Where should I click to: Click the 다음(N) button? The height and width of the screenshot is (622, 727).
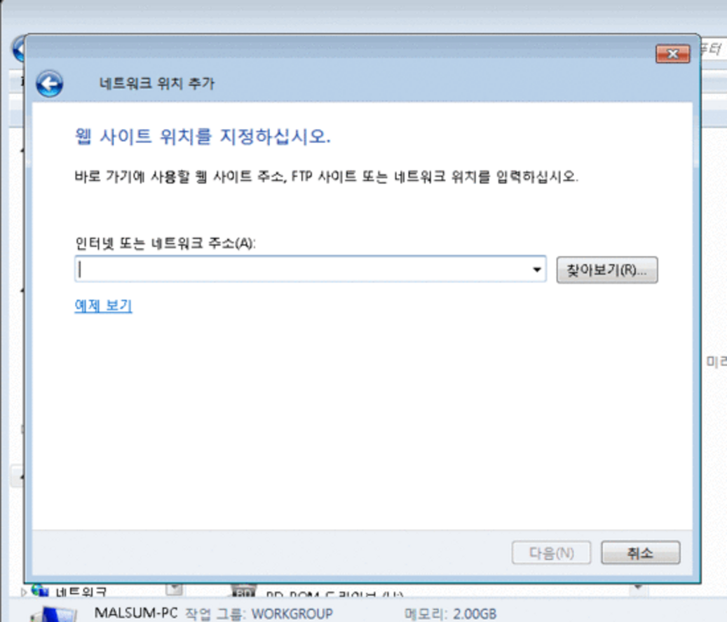click(551, 553)
